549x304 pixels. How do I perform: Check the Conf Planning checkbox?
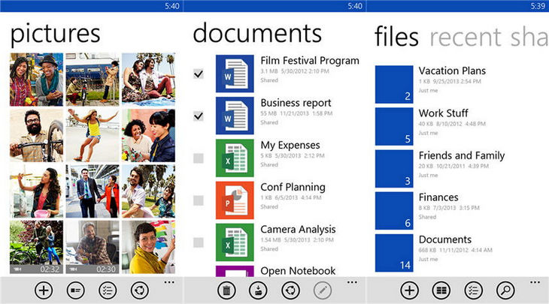point(199,200)
